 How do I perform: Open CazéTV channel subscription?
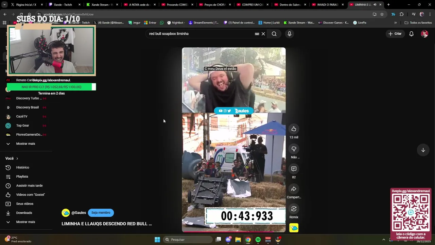22,116
